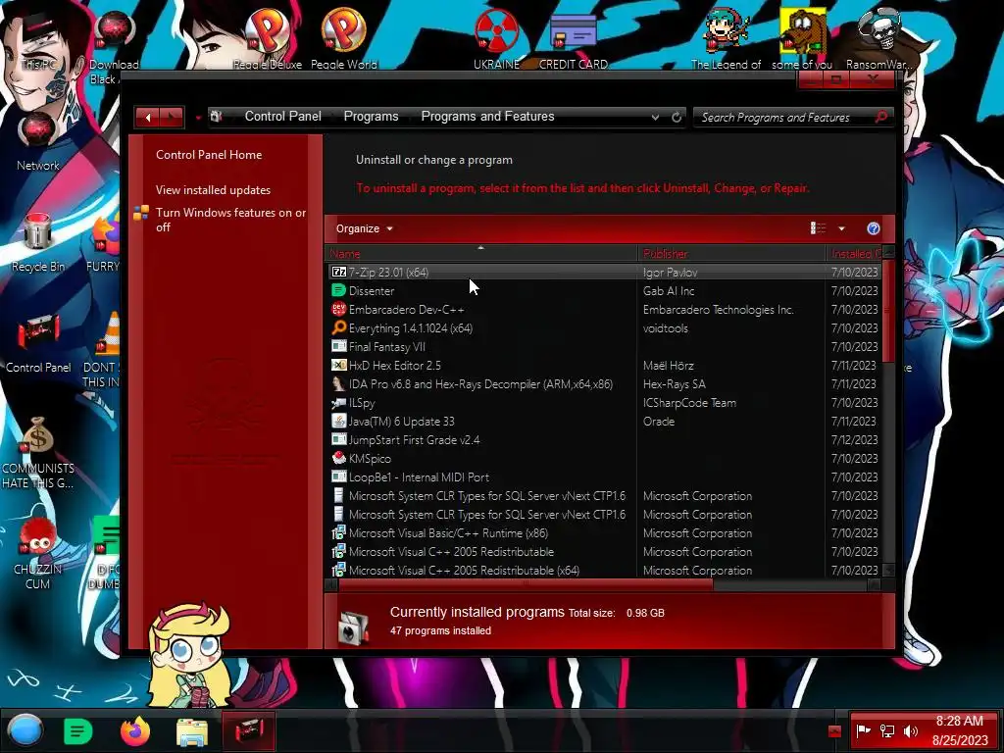This screenshot has height=753, width=1004.
Task: Select JumpStart First Grade v2.4 row
Action: 604,440
